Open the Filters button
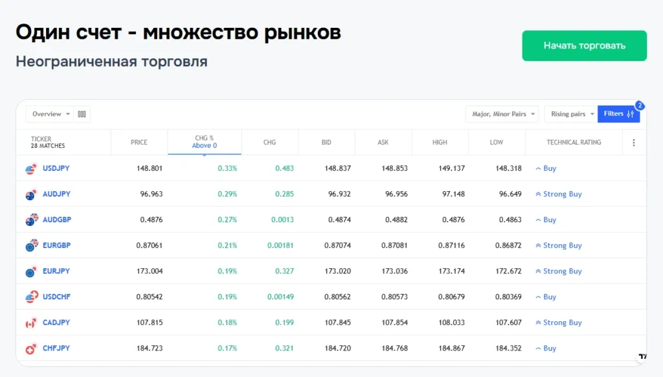 point(618,114)
